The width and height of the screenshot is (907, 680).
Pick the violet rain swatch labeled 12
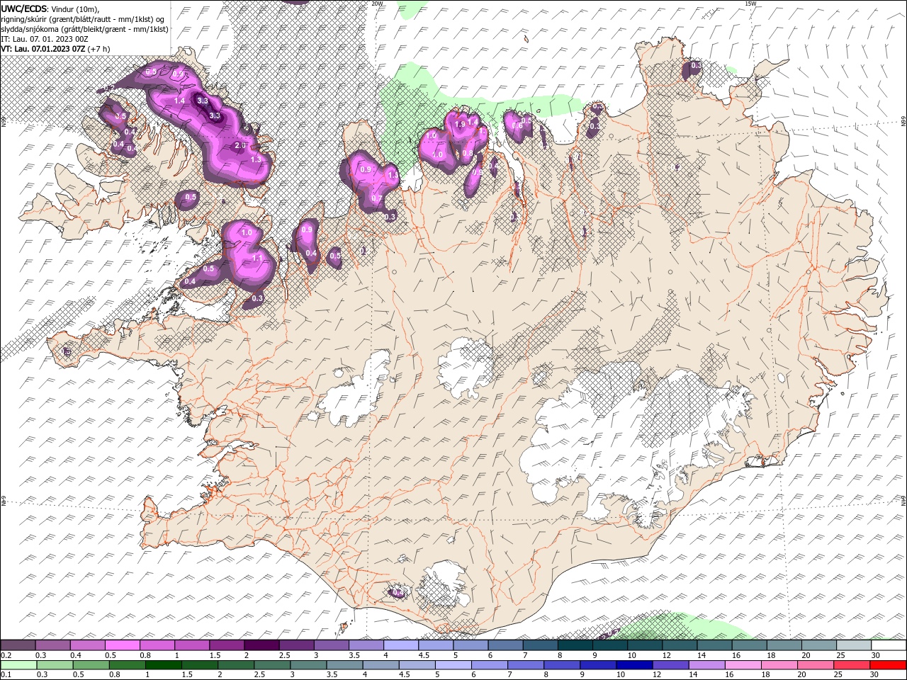click(x=670, y=665)
